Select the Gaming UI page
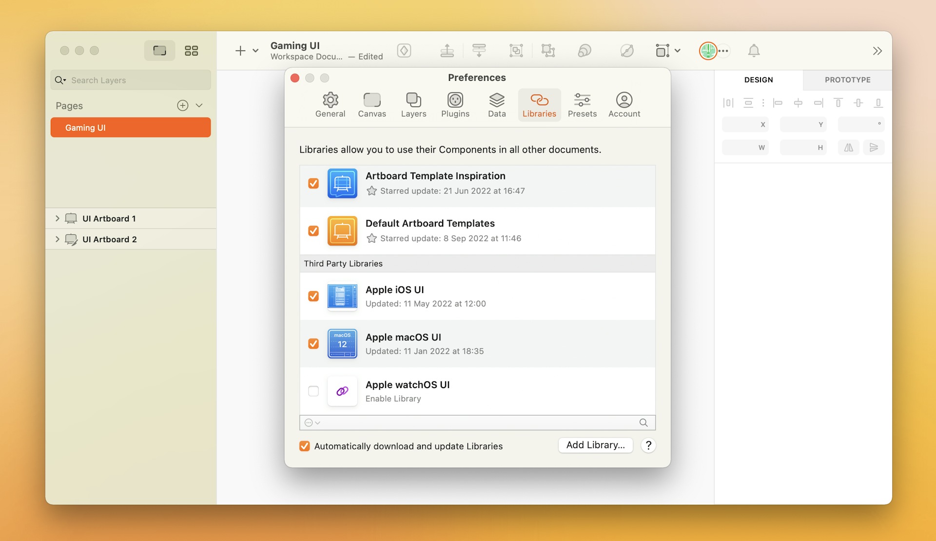 click(x=131, y=128)
